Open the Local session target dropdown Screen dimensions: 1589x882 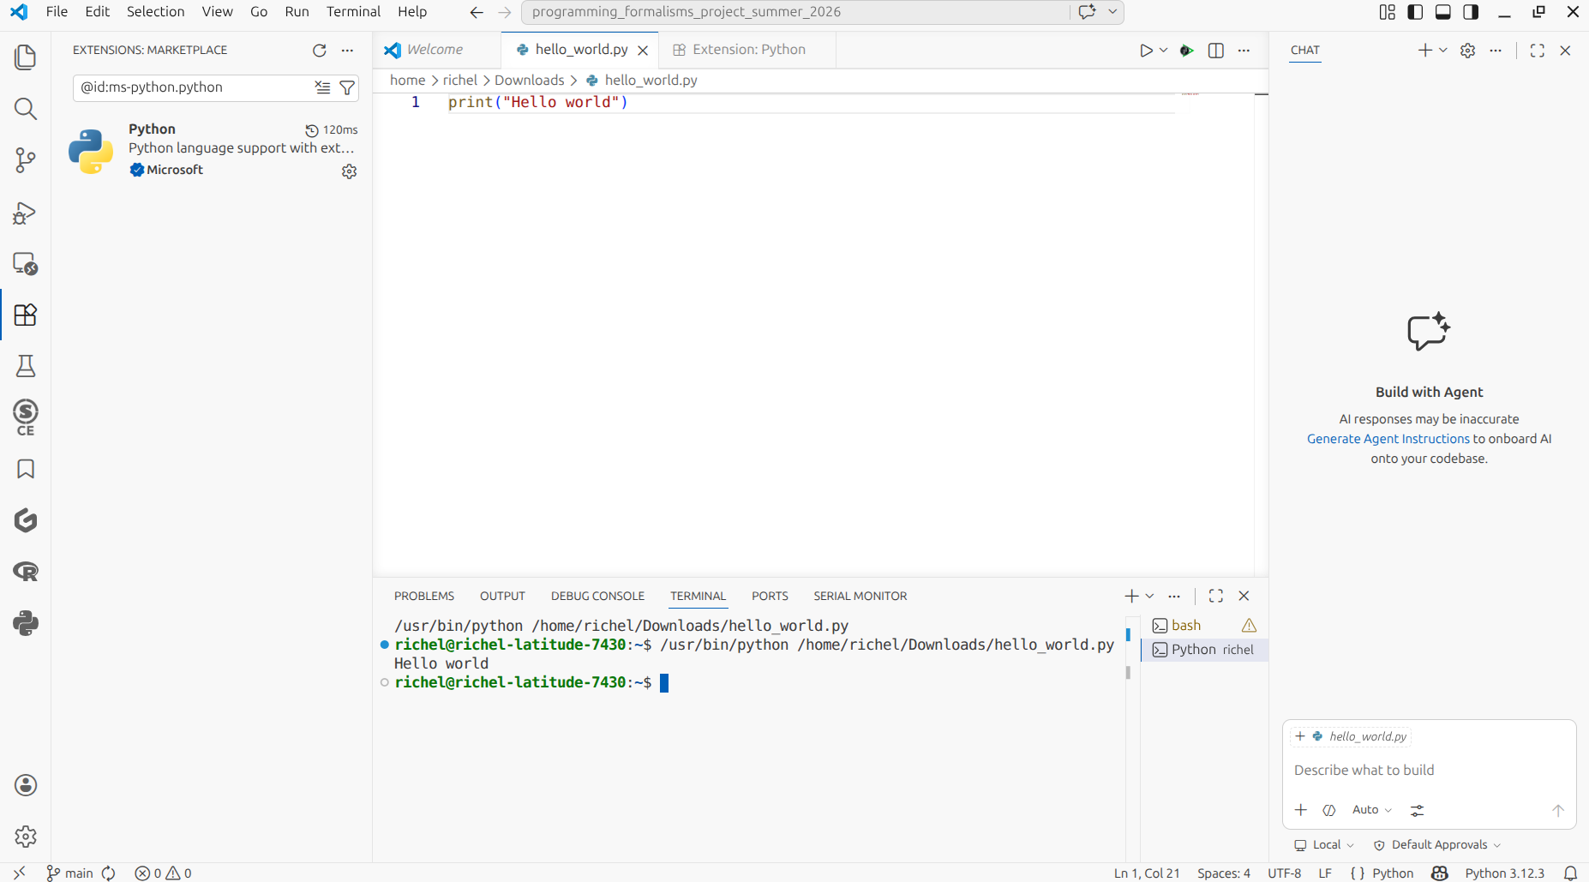point(1324,845)
